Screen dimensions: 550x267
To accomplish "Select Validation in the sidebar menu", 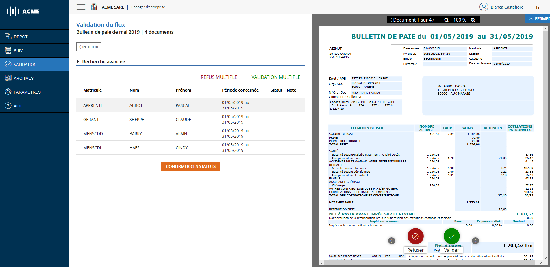I will click(x=25, y=64).
